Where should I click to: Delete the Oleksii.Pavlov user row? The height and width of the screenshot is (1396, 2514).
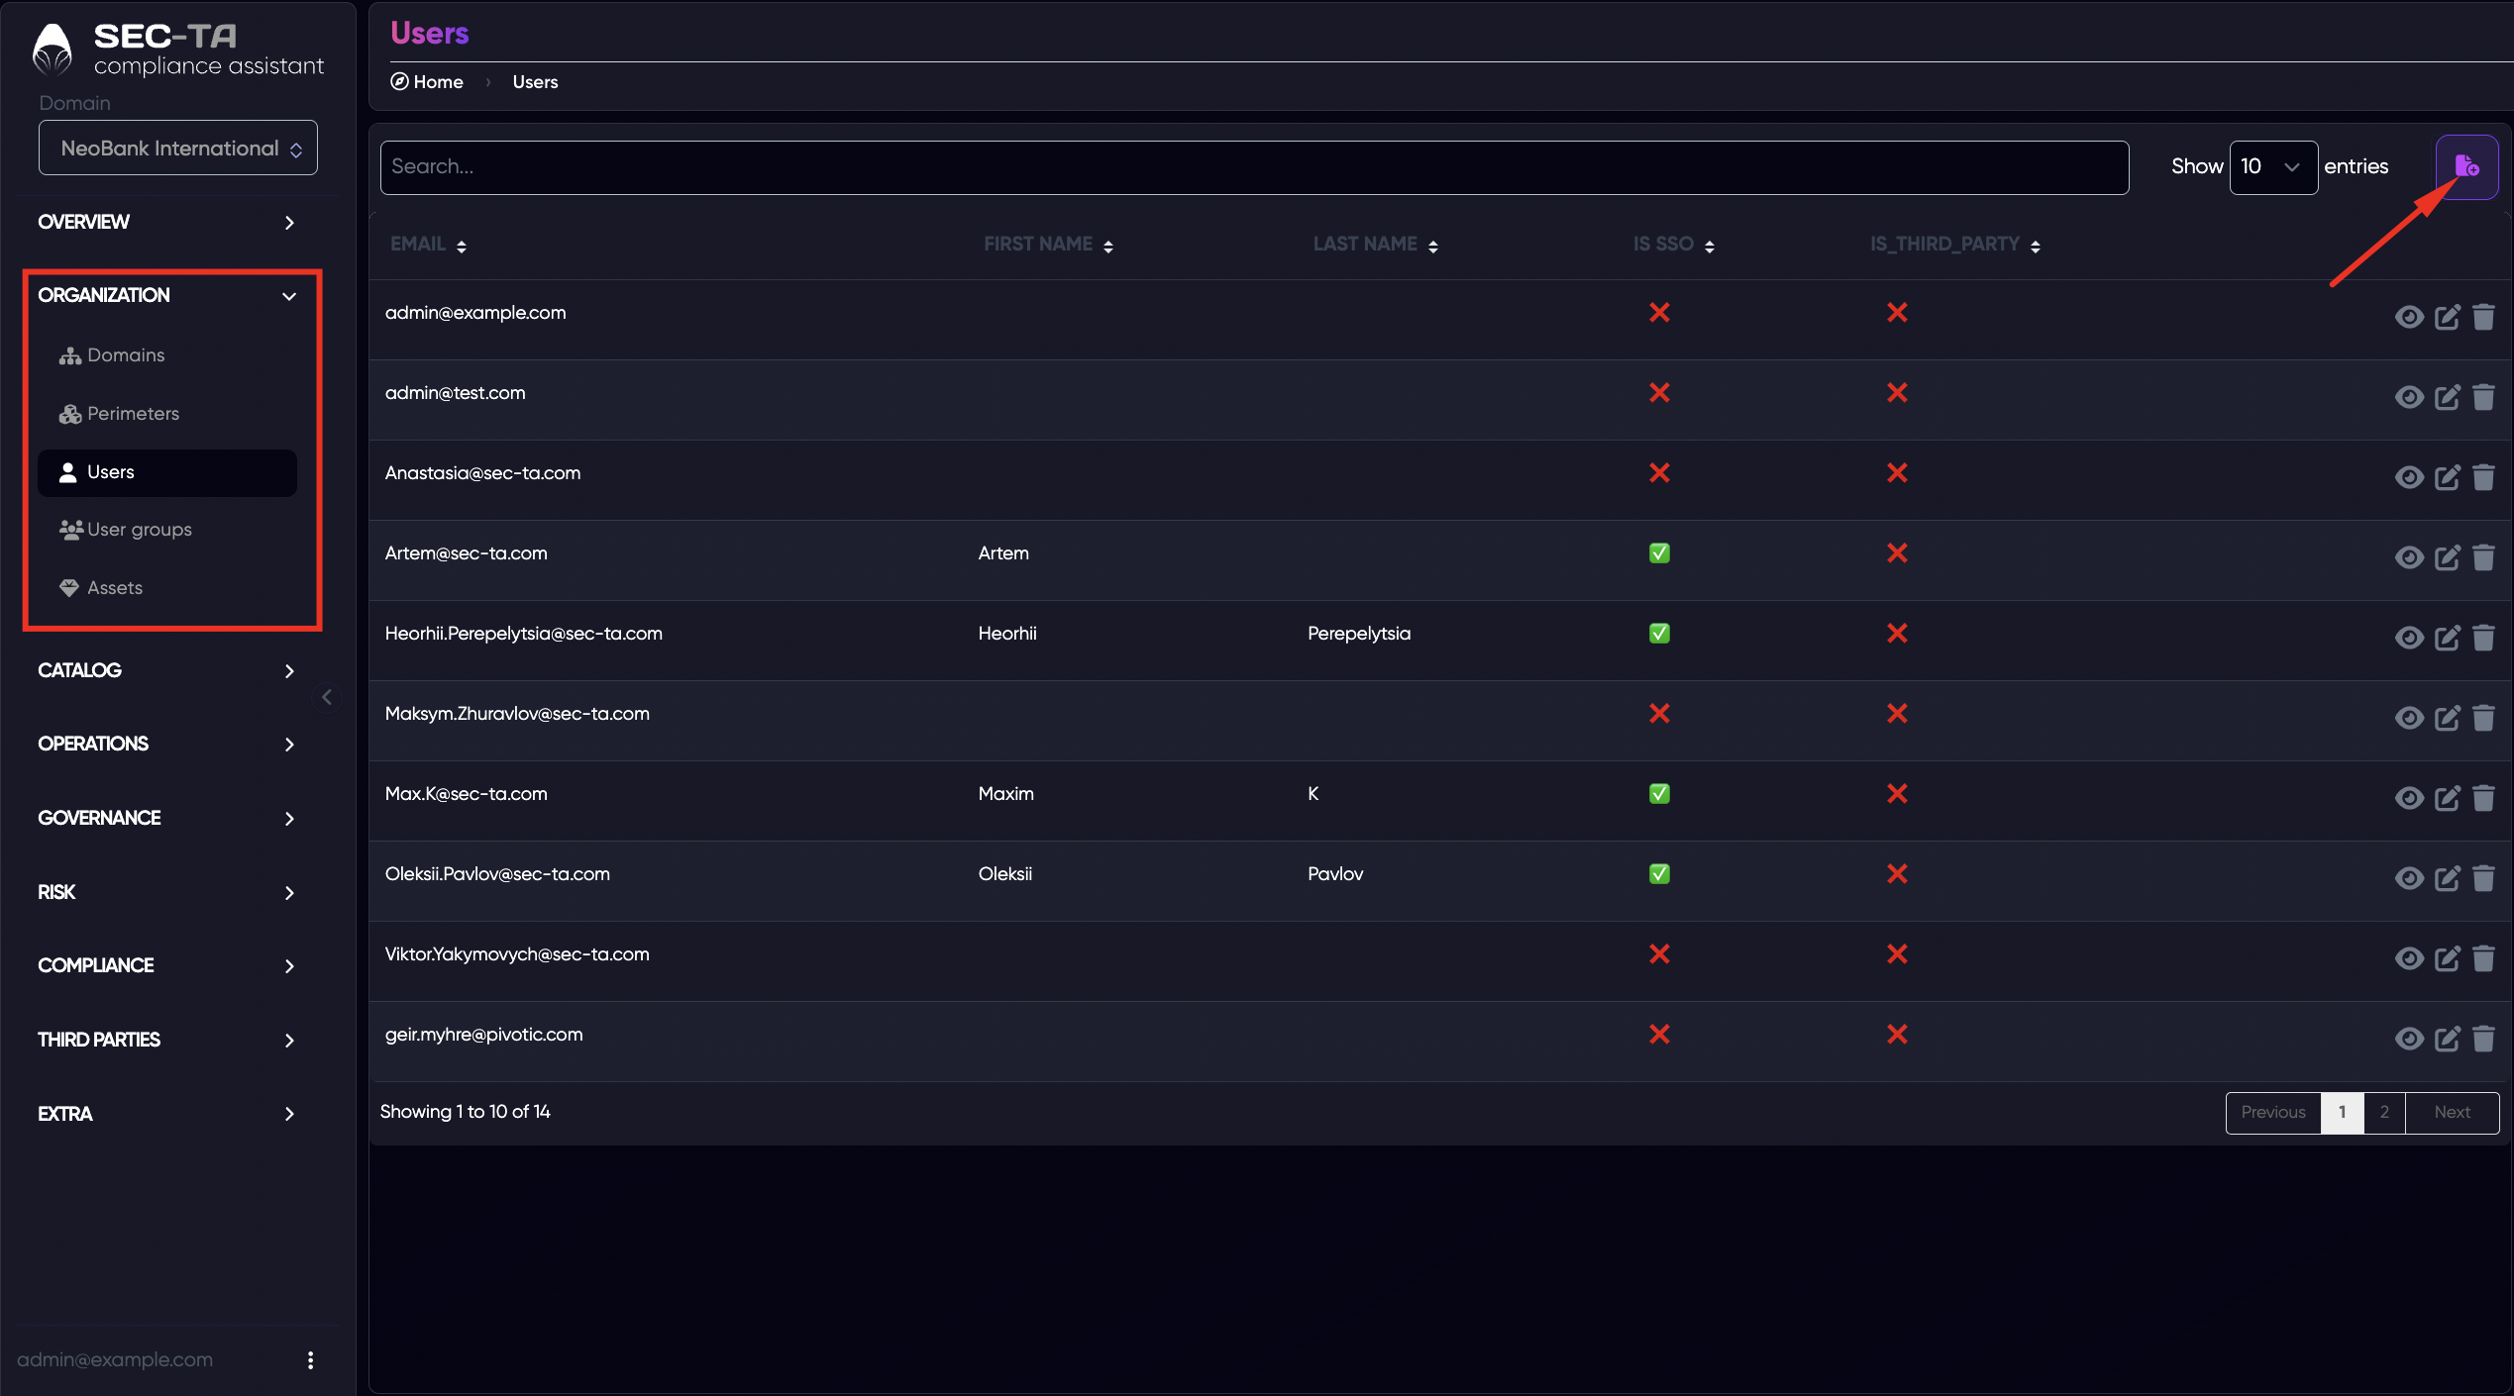(2483, 878)
